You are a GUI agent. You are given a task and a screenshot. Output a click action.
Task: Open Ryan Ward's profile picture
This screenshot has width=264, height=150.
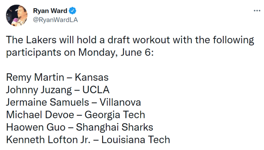coord(16,15)
